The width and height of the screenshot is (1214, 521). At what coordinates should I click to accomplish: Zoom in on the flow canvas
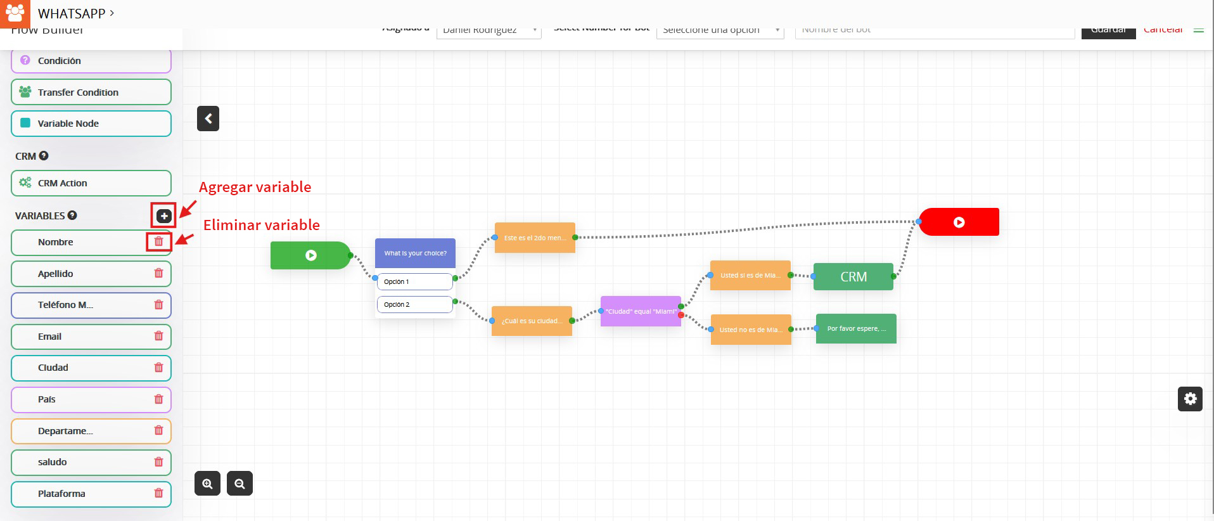[207, 484]
